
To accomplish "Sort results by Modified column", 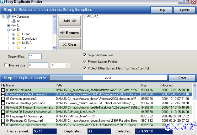I will tap(176, 85).
